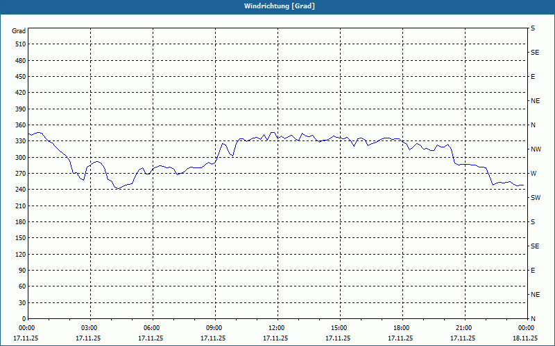Viewport: 555px width, 346px height.
Task: Click the 270 value on the Grad axis
Action: tap(21, 174)
